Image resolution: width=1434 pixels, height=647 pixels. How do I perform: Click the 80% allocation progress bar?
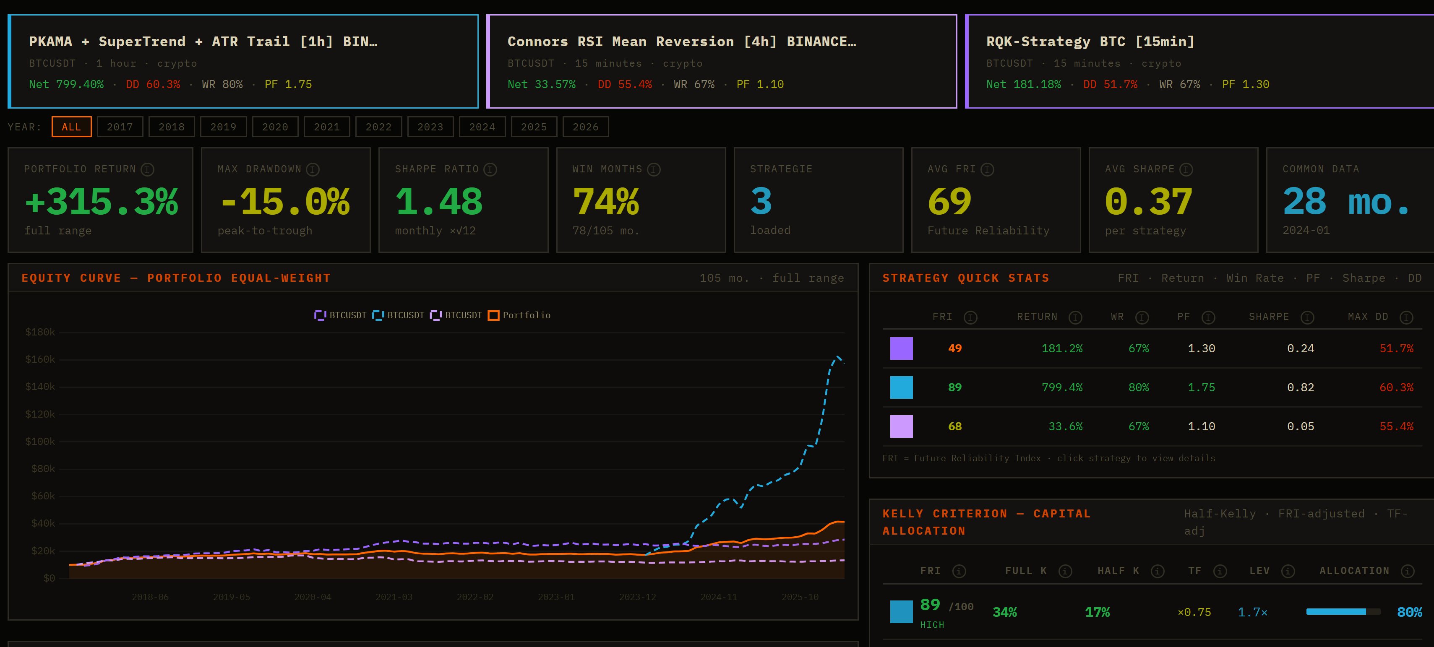pos(1343,612)
